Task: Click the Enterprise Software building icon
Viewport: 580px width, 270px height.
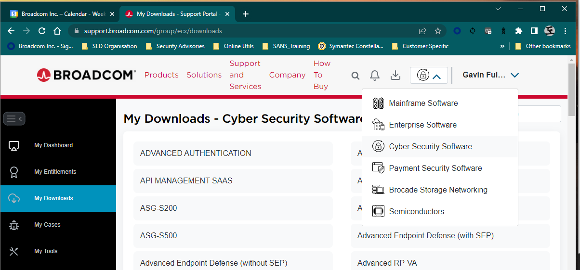Action: 378,125
